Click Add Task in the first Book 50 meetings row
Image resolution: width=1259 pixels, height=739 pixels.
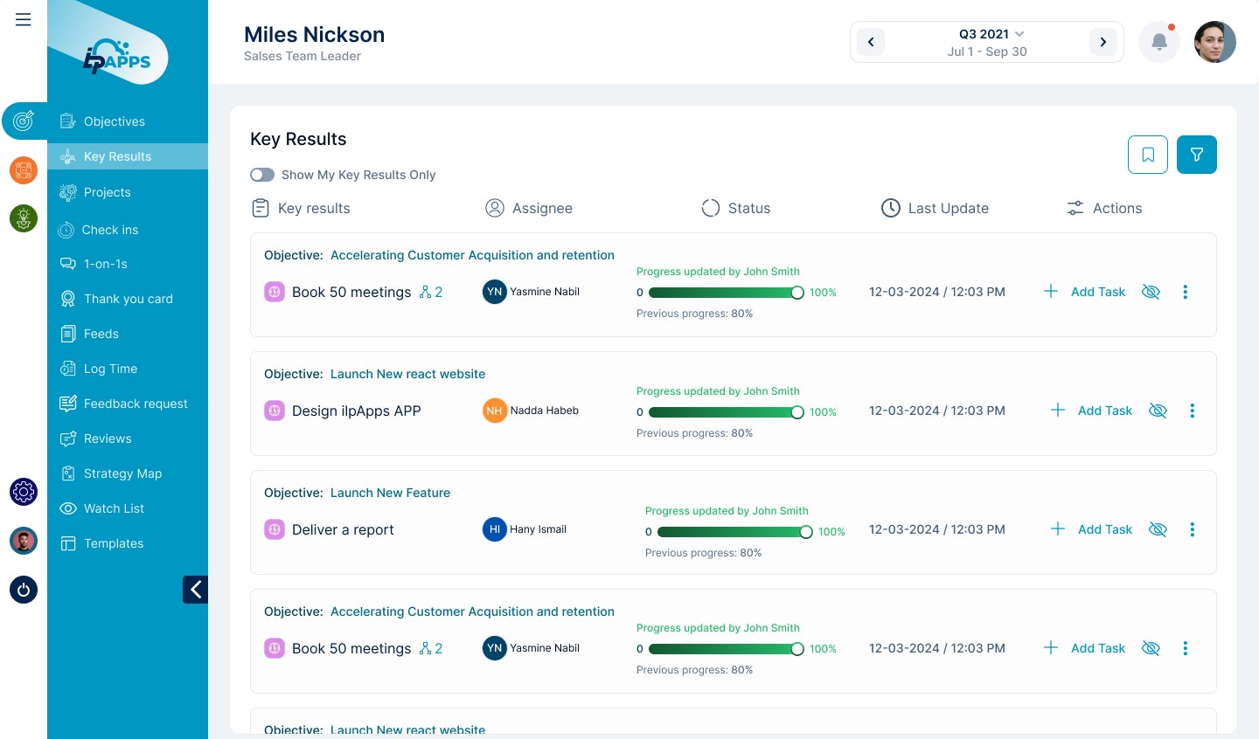point(1084,292)
